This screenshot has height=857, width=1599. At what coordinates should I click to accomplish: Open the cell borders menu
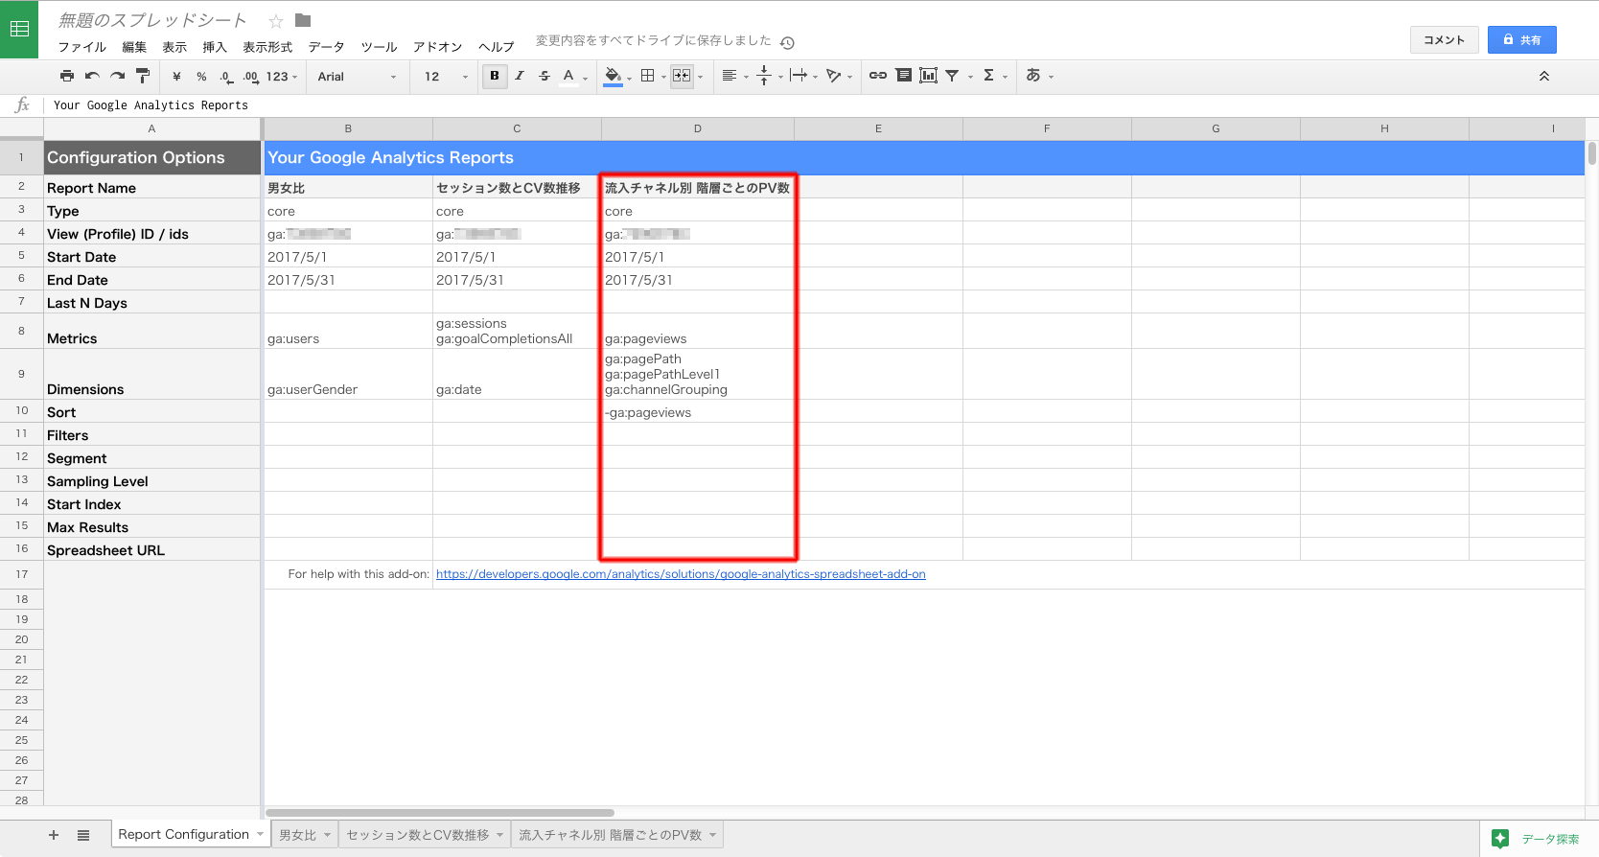click(653, 76)
